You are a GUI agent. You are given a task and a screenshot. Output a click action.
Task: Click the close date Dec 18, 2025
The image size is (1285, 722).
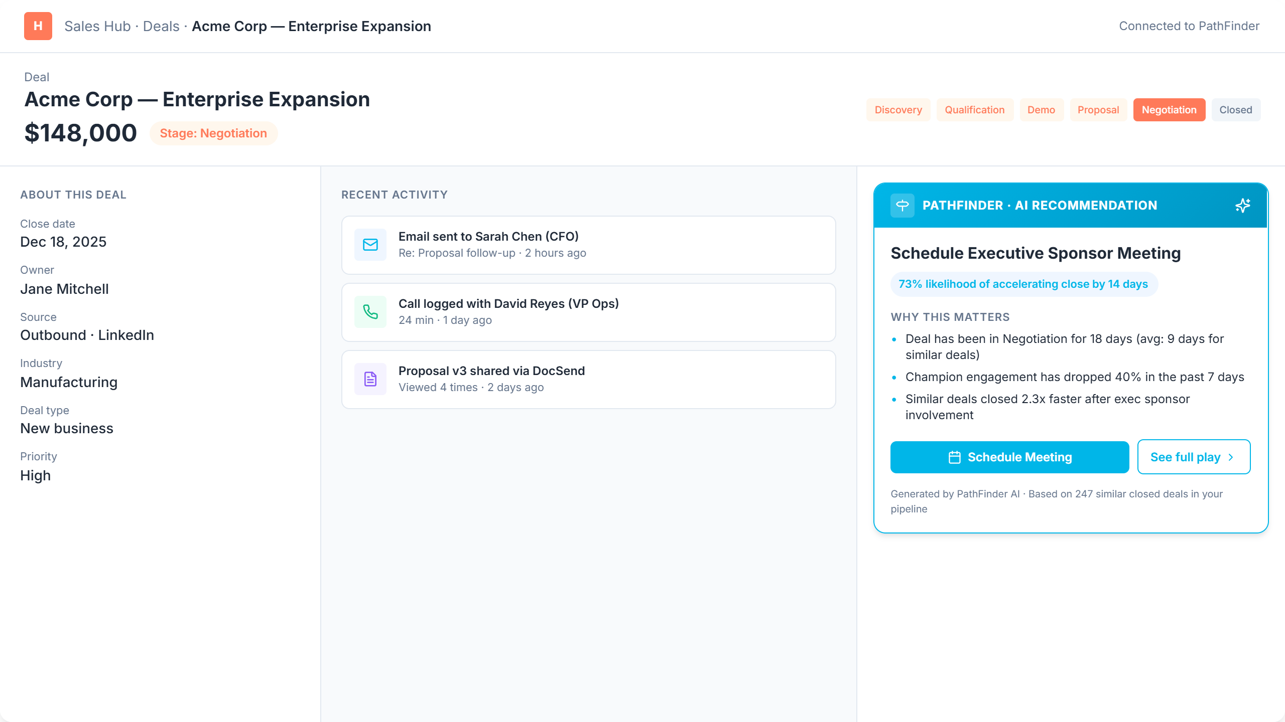63,242
